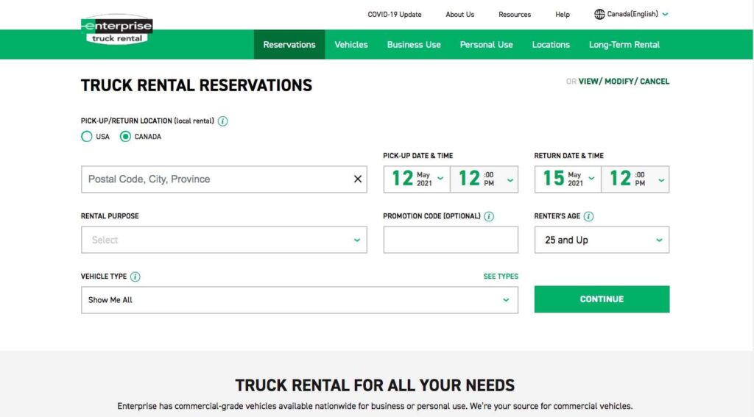Open the Business Use menu
The width and height of the screenshot is (754, 417).
coord(414,45)
